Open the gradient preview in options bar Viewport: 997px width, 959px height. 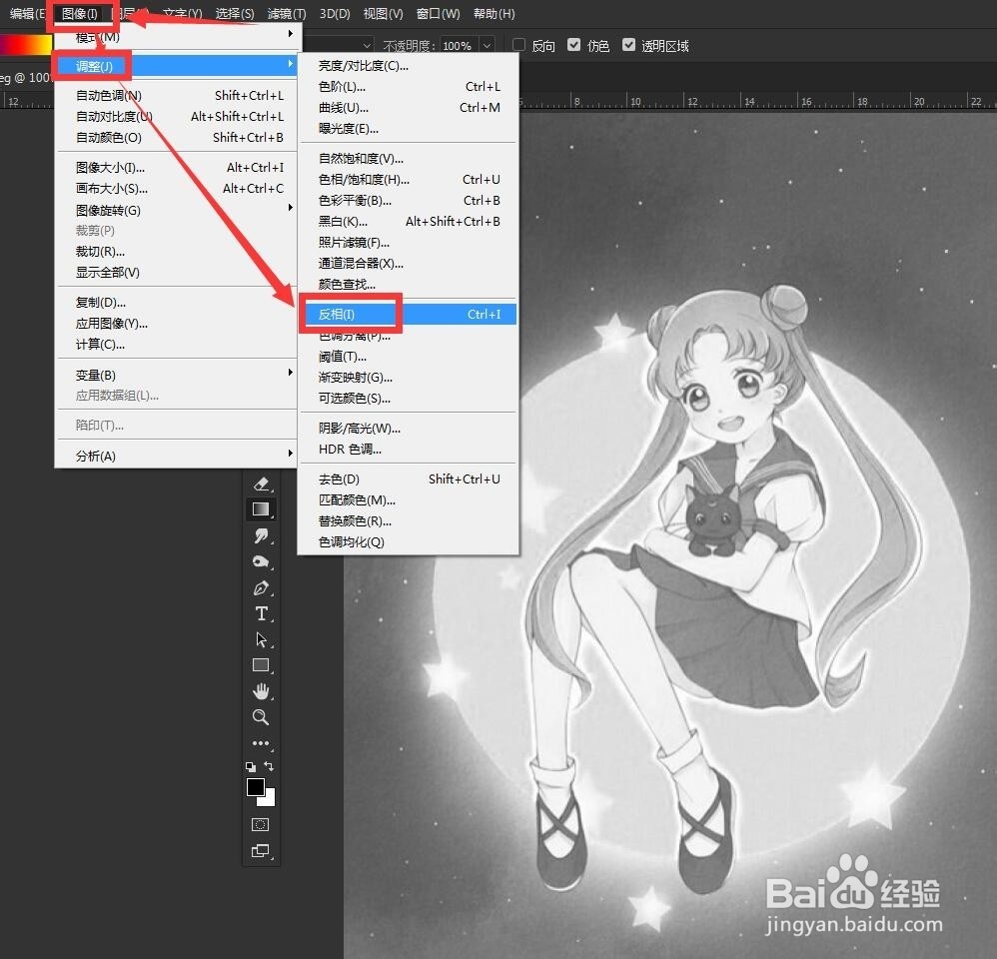pyautogui.click(x=25, y=45)
